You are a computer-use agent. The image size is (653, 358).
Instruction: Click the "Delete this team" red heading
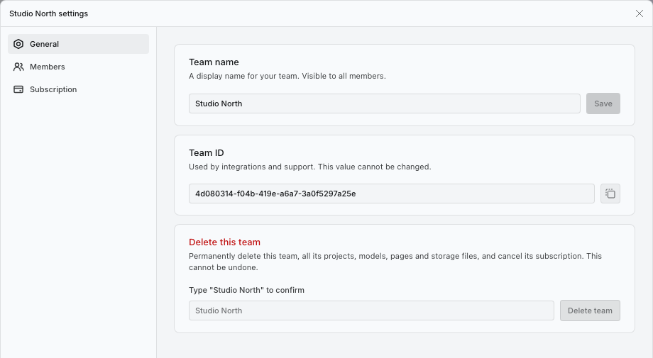(x=224, y=242)
